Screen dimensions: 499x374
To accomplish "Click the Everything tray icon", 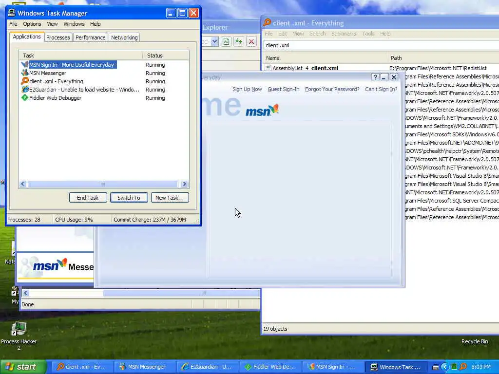I will click(463, 367).
